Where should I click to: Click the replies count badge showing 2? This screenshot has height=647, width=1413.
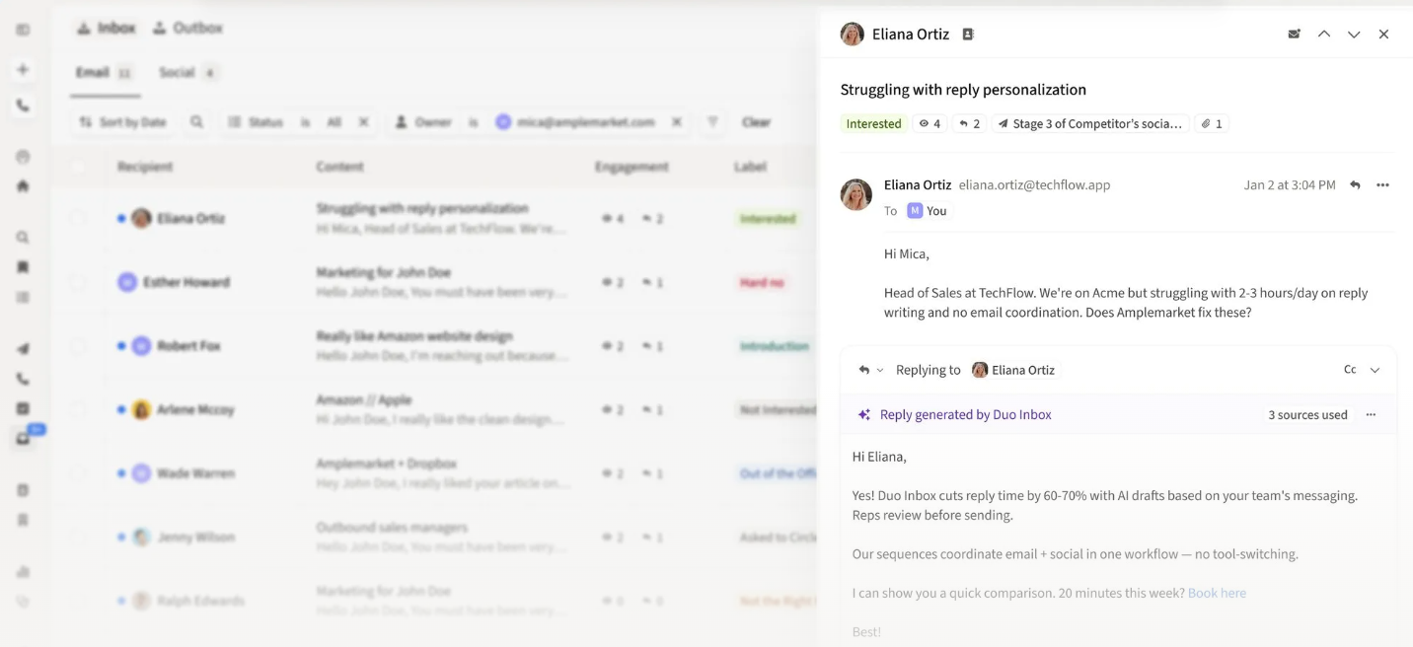(969, 123)
